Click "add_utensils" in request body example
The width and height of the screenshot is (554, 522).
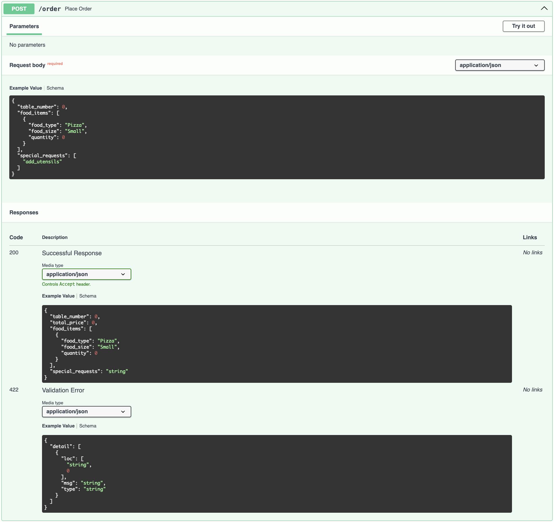[42, 162]
